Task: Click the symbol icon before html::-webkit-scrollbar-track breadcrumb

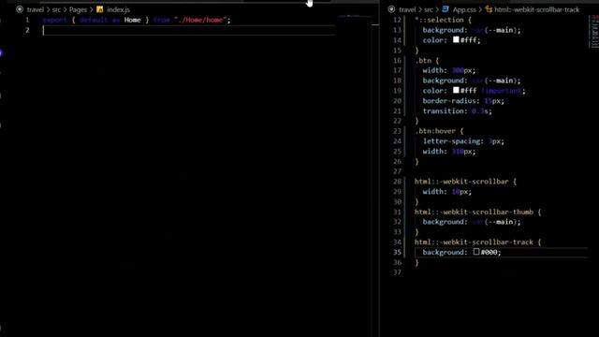Action: 489,9
